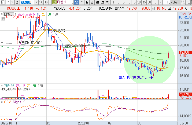Select the 틱 tick chart period

pos(108,2)
